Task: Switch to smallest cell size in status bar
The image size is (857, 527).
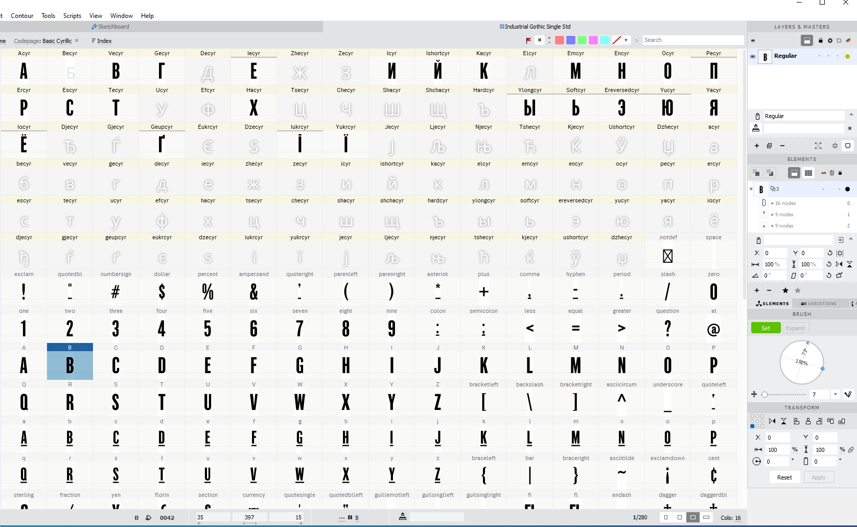Action: coord(666,517)
